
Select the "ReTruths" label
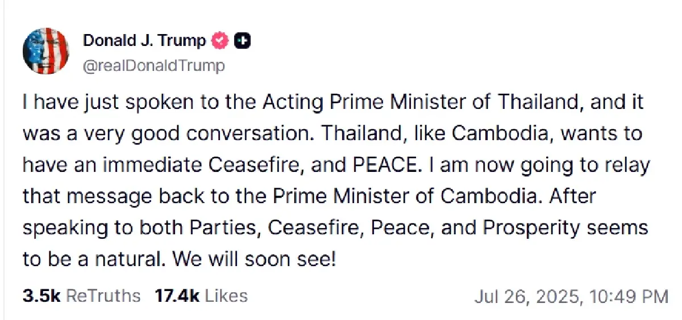pos(103,296)
